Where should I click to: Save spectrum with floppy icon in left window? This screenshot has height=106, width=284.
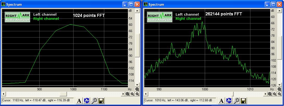tap(101, 101)
